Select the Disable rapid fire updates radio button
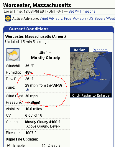The width and height of the screenshot is (115, 147). tap(43, 145)
